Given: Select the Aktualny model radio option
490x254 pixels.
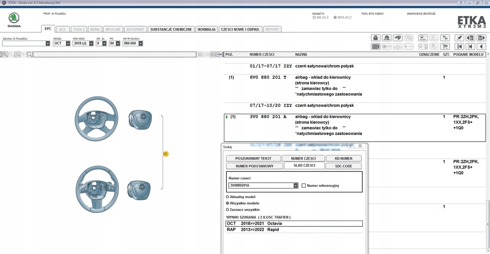Looking at the screenshot, I should click(x=227, y=197).
